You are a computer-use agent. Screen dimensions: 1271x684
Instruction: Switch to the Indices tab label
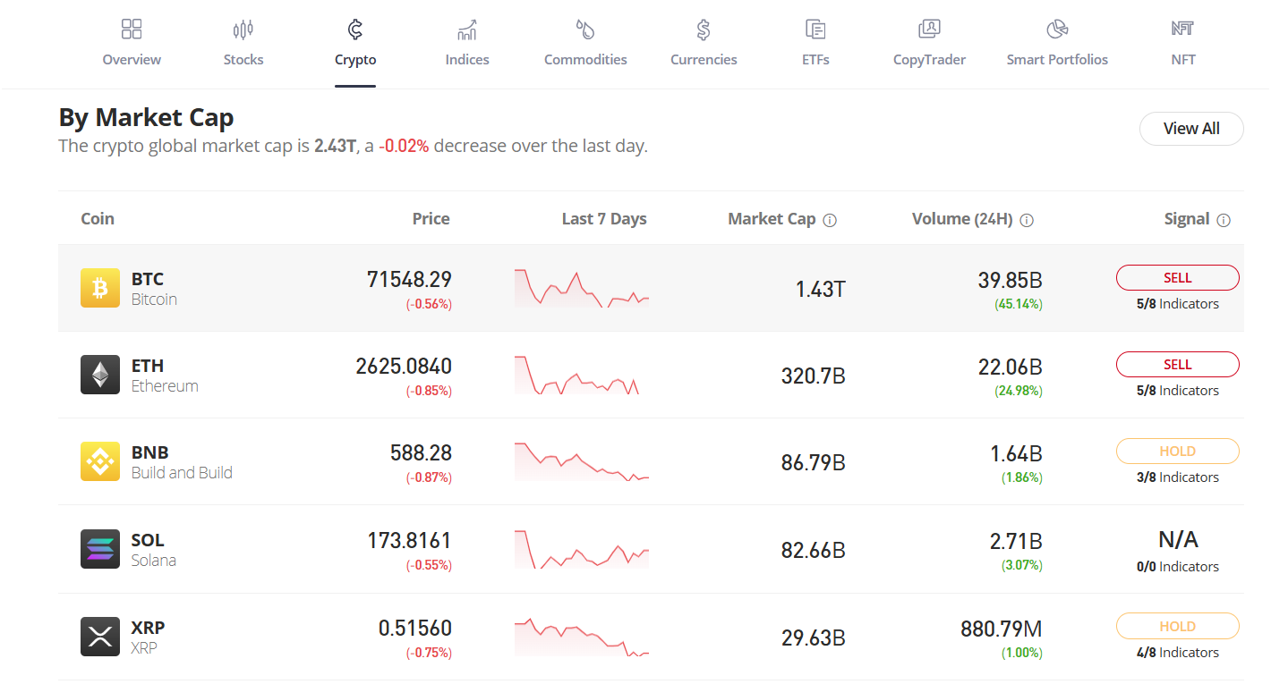467,60
